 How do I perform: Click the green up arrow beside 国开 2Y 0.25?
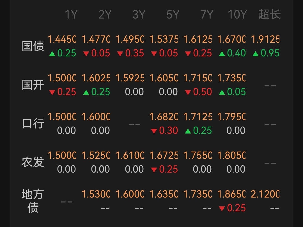[86, 92]
